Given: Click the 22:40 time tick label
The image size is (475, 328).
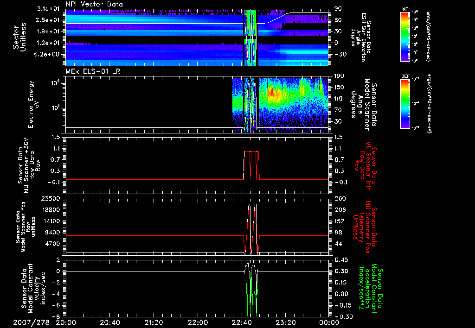Looking at the screenshot, I should [x=242, y=322].
